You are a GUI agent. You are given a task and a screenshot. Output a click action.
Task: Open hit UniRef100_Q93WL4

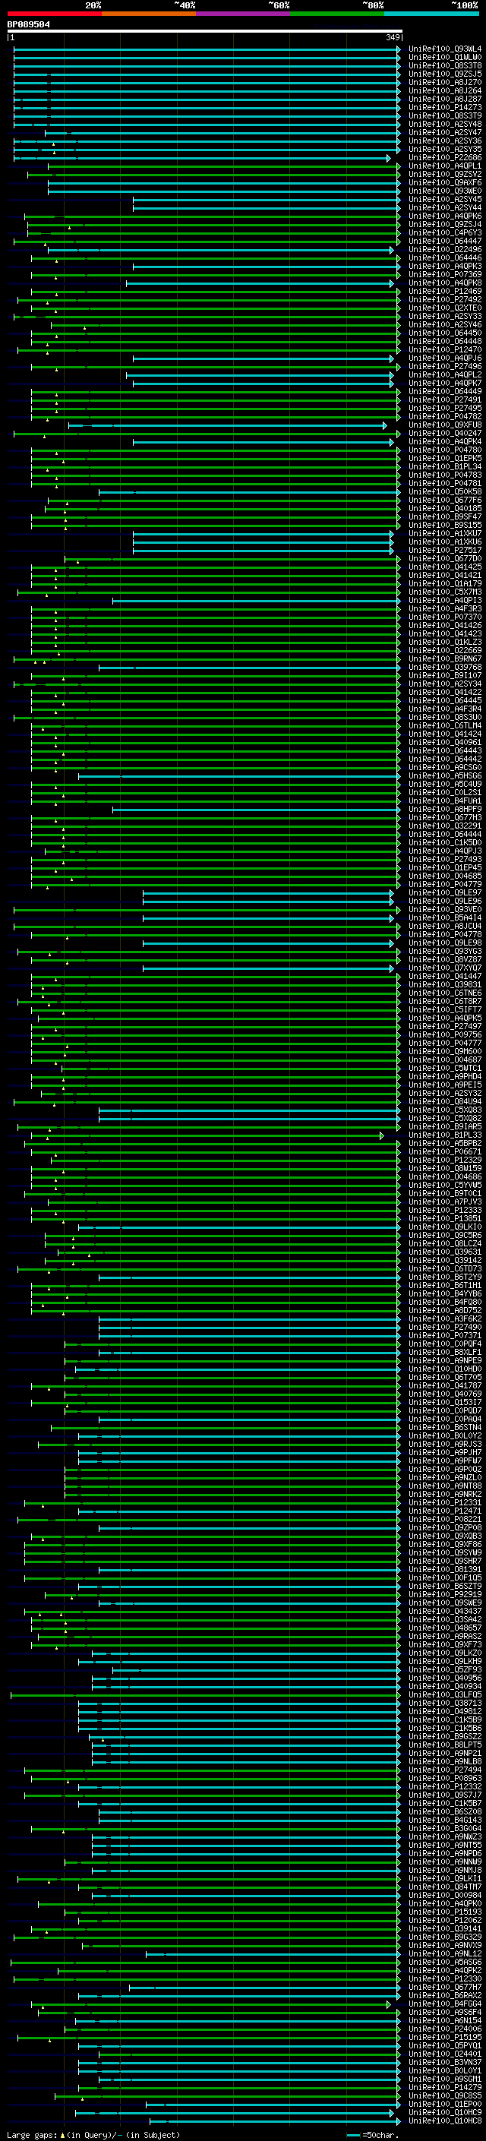444,49
